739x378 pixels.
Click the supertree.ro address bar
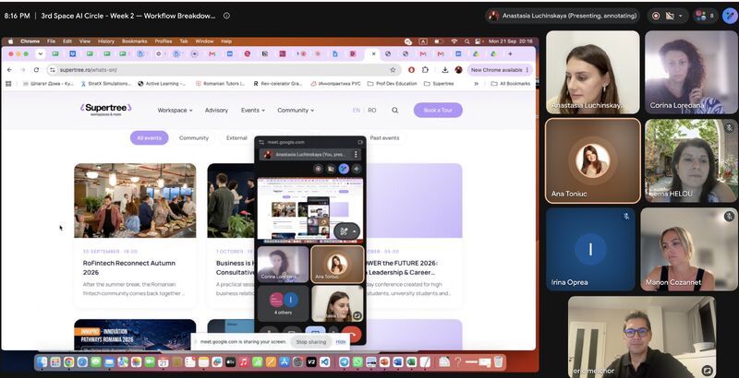point(224,69)
